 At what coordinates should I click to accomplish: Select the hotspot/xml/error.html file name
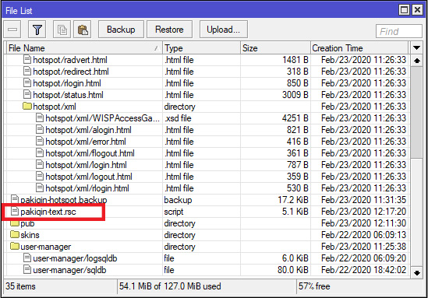click(x=86, y=142)
